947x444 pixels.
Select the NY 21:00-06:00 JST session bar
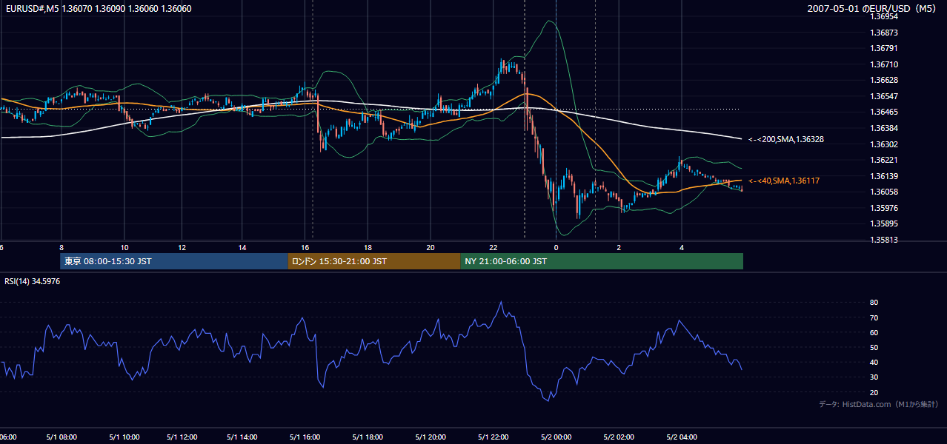coord(602,261)
